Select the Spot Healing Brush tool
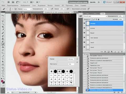The image size is (126, 94). coord(3,33)
